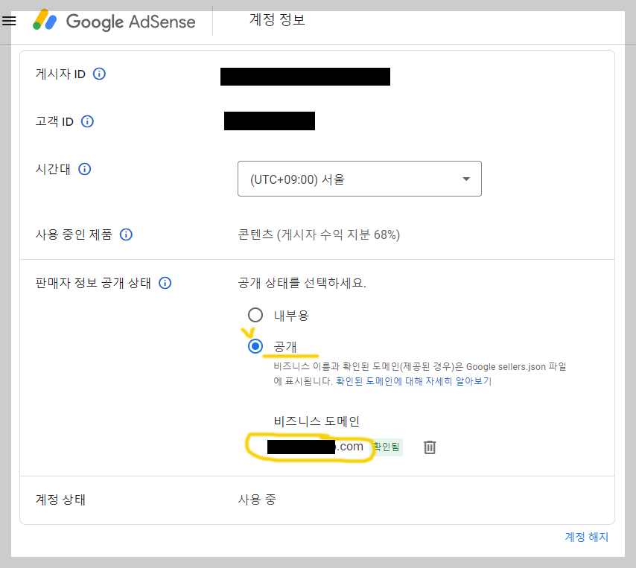The height and width of the screenshot is (568, 636).
Task: Delete the business domain with trash icon
Action: click(x=430, y=447)
